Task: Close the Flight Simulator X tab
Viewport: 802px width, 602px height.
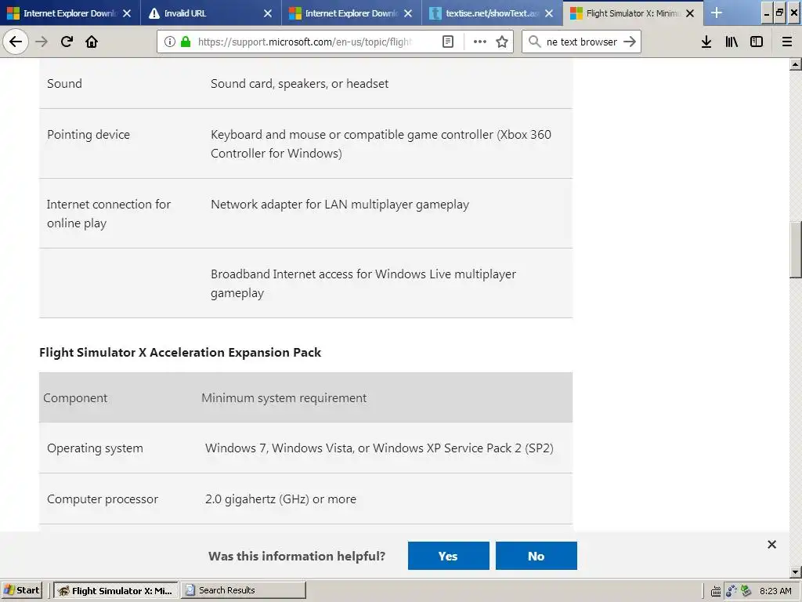Action: 690,13
